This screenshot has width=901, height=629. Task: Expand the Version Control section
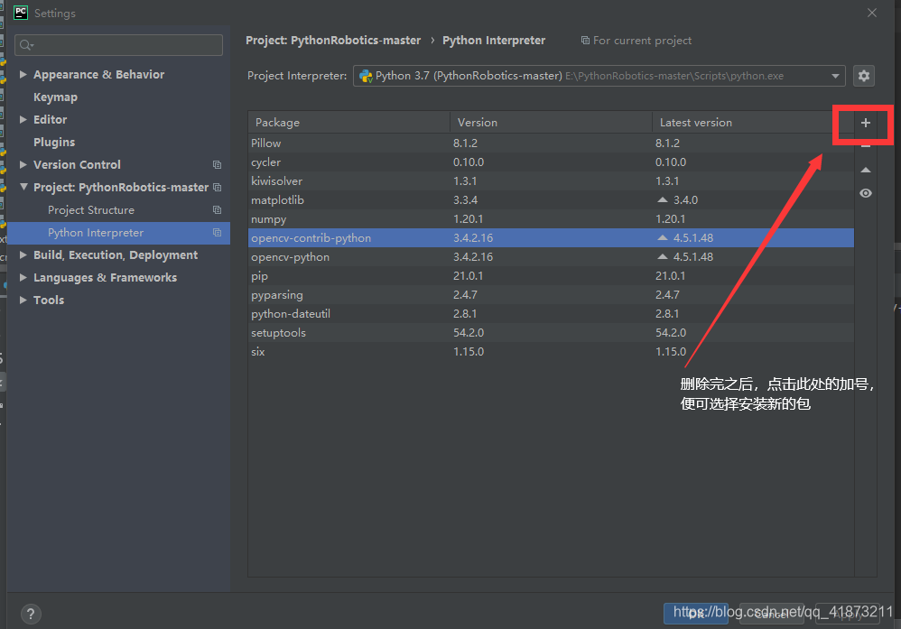pyautogui.click(x=23, y=164)
